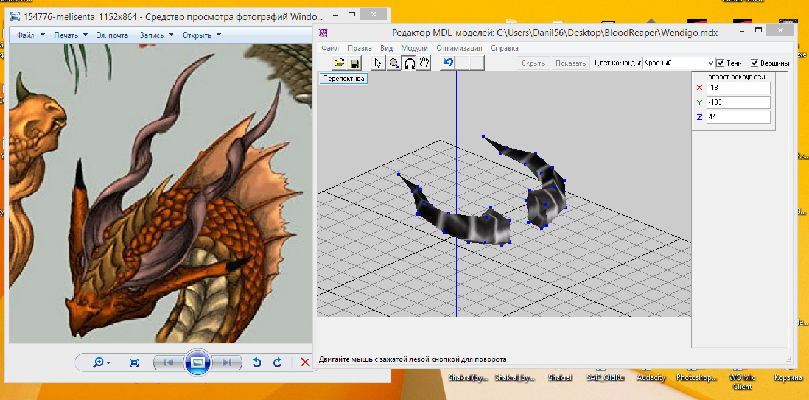809x400 pixels.
Task: Start slideshow in photo viewer
Action: (197, 362)
